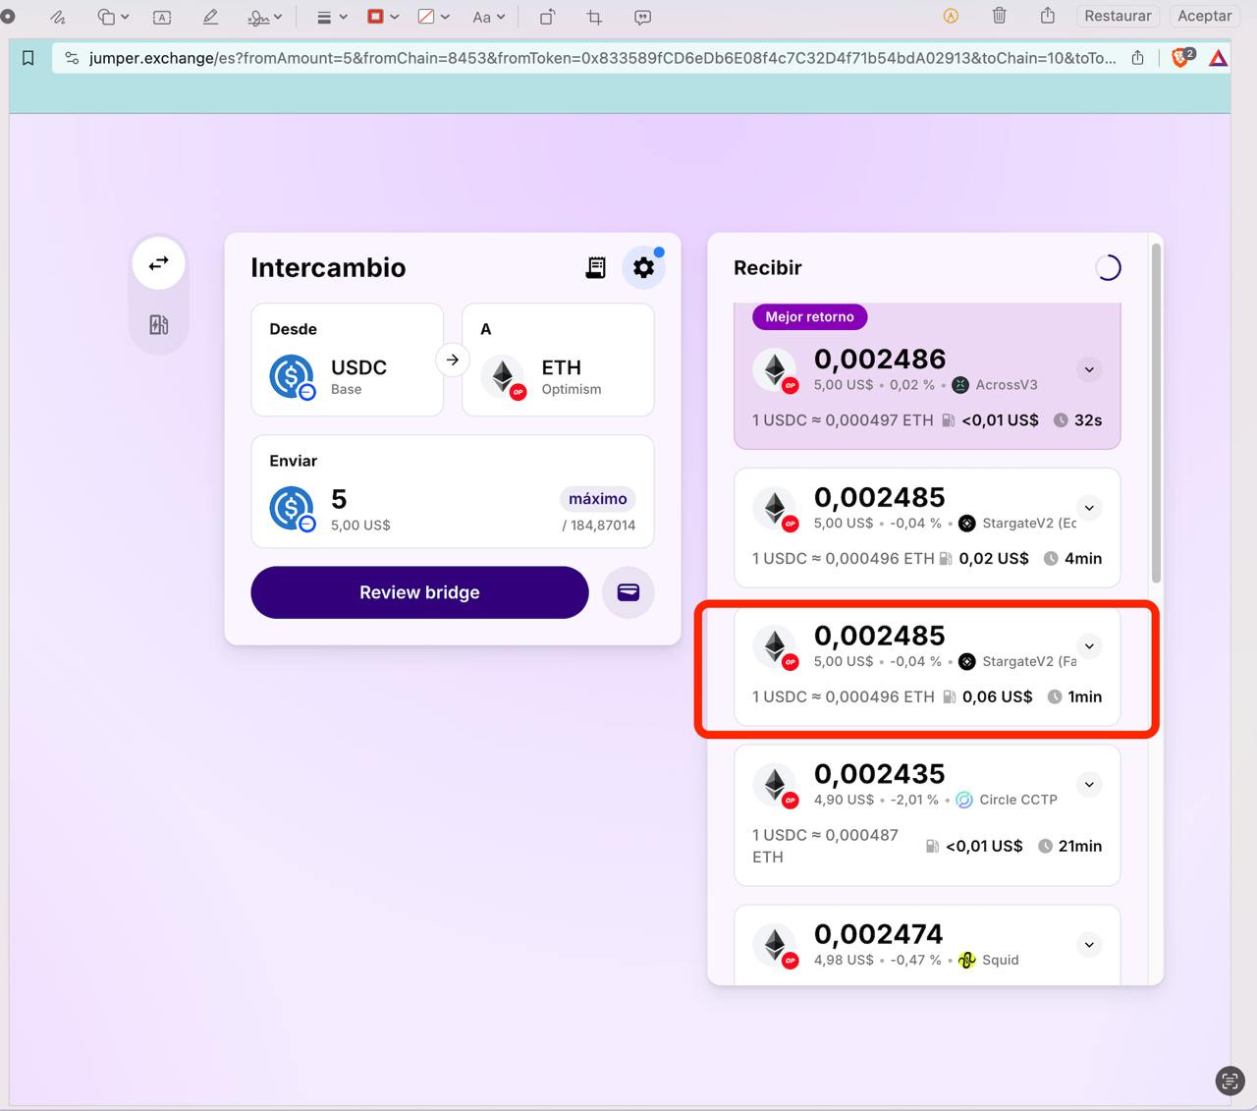Click the 0,02 US$ gas fee value
Image resolution: width=1257 pixels, height=1111 pixels.
[x=994, y=558]
